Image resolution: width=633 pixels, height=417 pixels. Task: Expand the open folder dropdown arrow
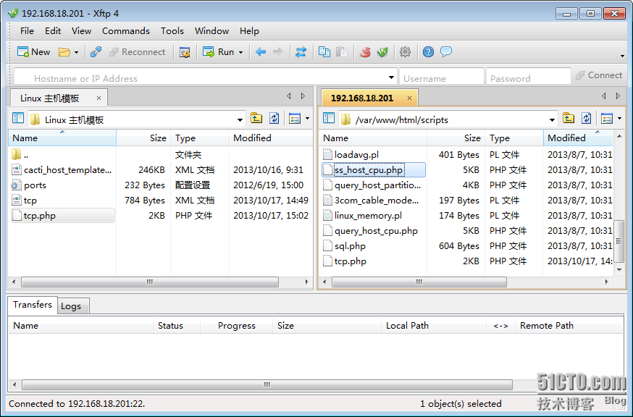76,52
